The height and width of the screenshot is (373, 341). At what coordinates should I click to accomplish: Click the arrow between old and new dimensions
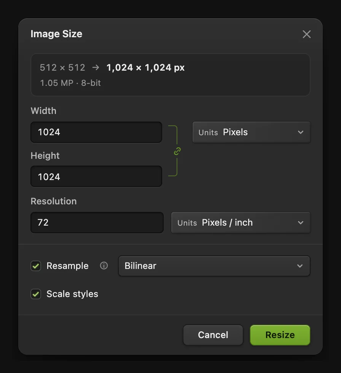point(96,68)
